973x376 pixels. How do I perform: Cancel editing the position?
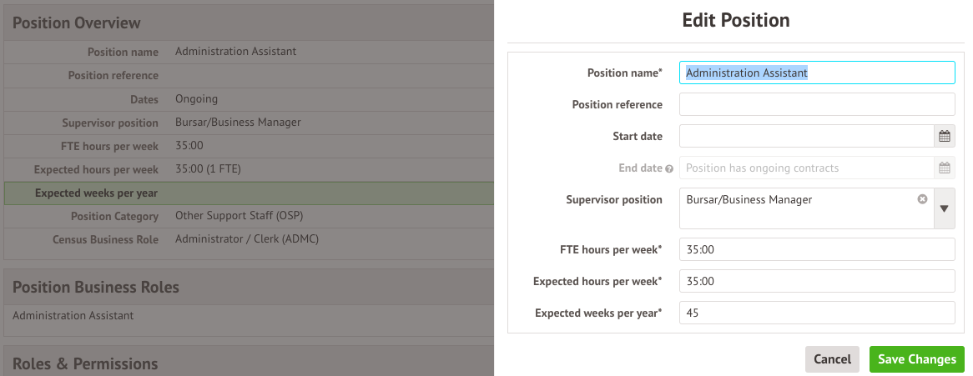832,359
